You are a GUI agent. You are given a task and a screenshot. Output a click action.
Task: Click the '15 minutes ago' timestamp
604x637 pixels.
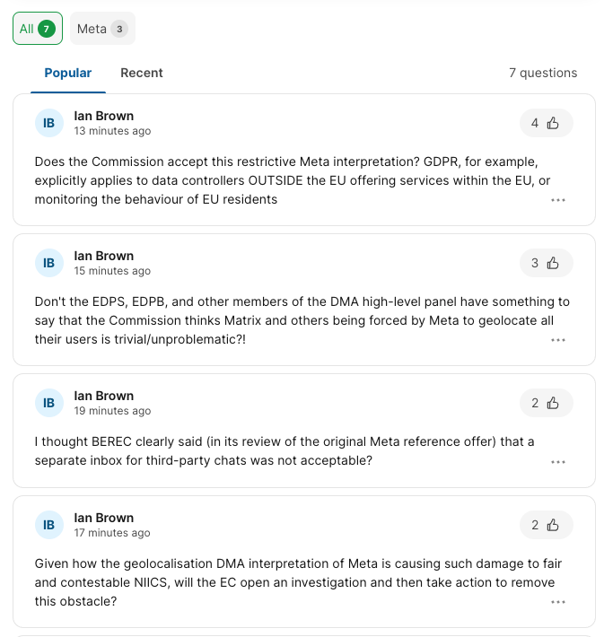click(x=112, y=271)
